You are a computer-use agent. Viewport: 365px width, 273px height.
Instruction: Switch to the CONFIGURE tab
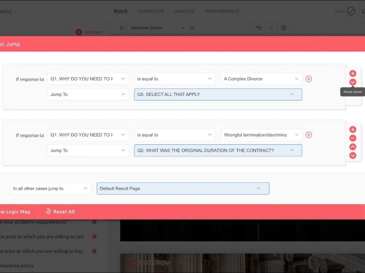pos(151,11)
